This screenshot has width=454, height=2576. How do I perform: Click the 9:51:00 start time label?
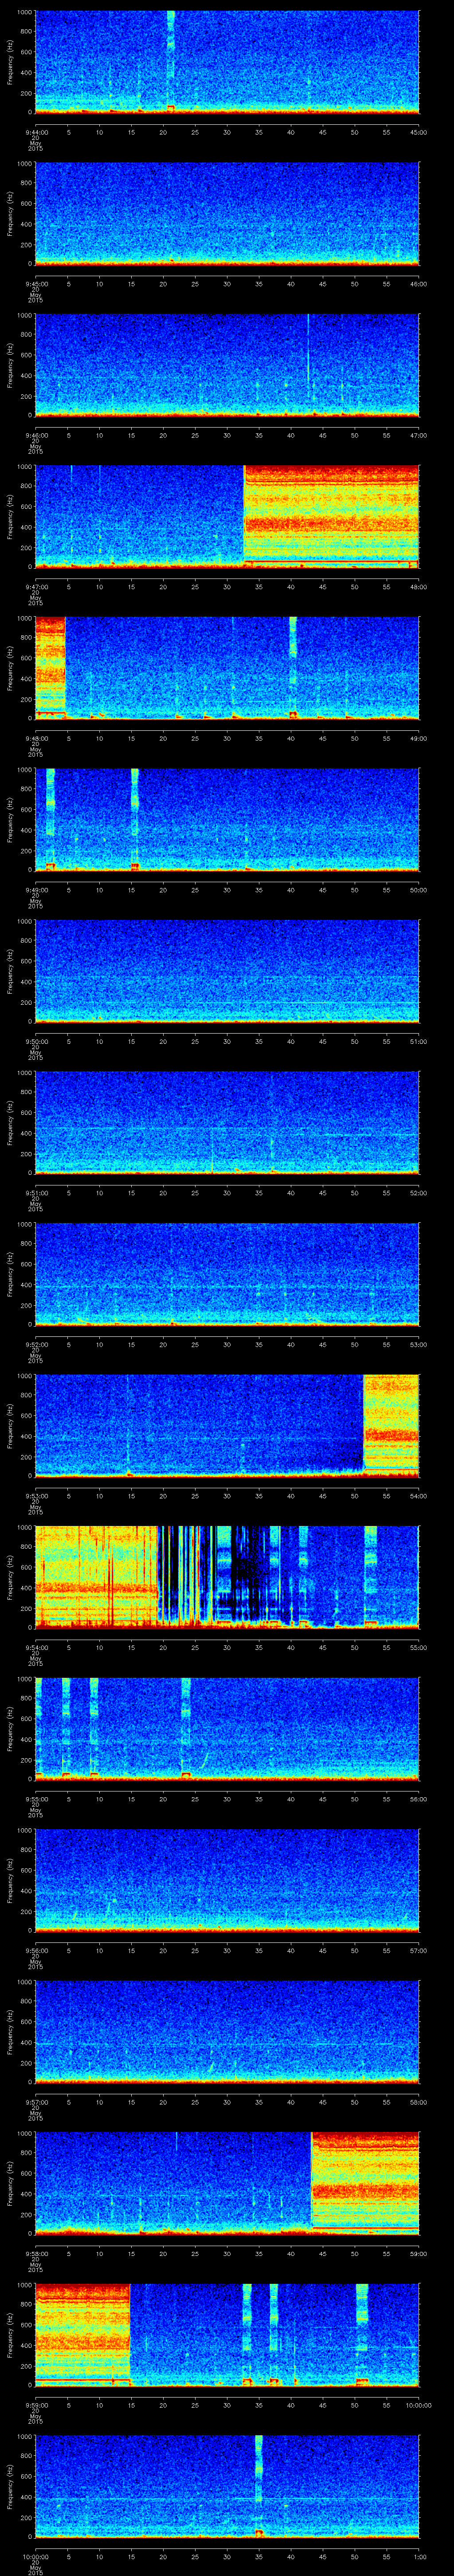pyautogui.click(x=36, y=1193)
